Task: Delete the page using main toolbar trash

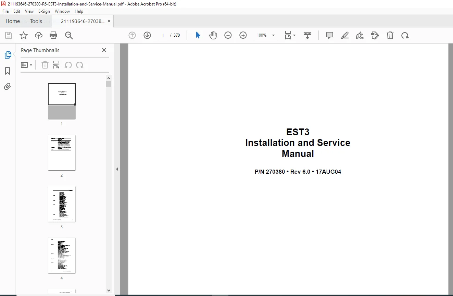Action: click(390, 35)
